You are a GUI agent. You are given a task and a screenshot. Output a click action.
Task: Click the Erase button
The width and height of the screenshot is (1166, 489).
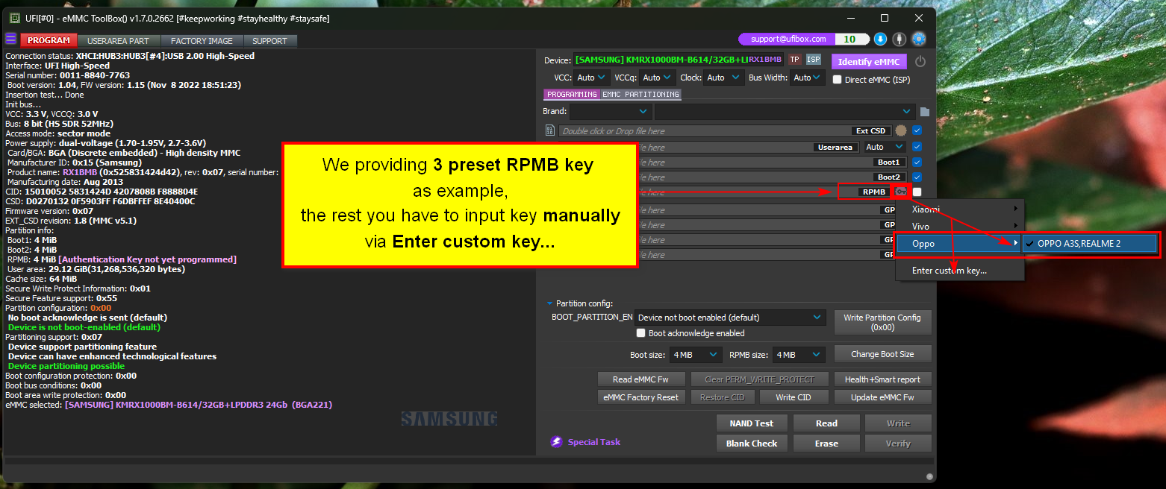point(826,444)
